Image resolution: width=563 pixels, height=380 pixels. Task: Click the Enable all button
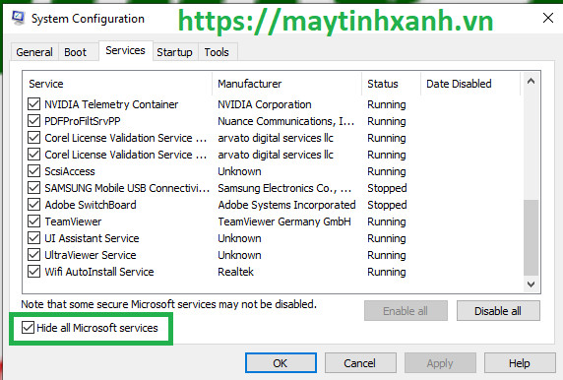coord(406,311)
